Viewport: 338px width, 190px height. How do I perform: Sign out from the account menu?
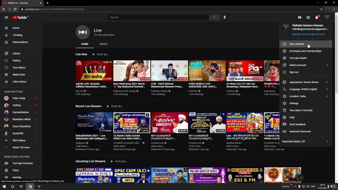[x=306, y=72]
